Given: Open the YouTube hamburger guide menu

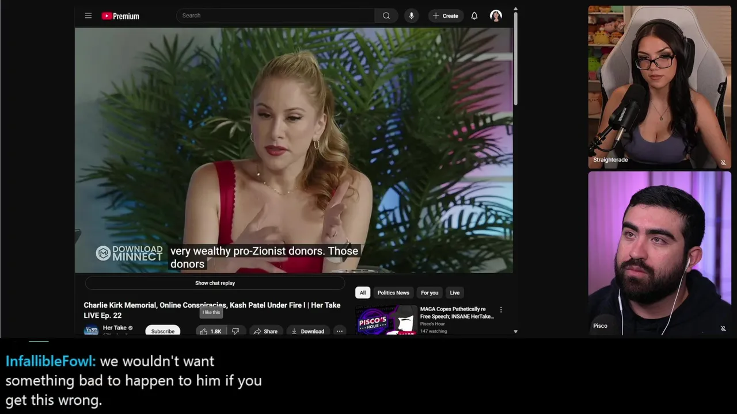Looking at the screenshot, I should click(88, 16).
